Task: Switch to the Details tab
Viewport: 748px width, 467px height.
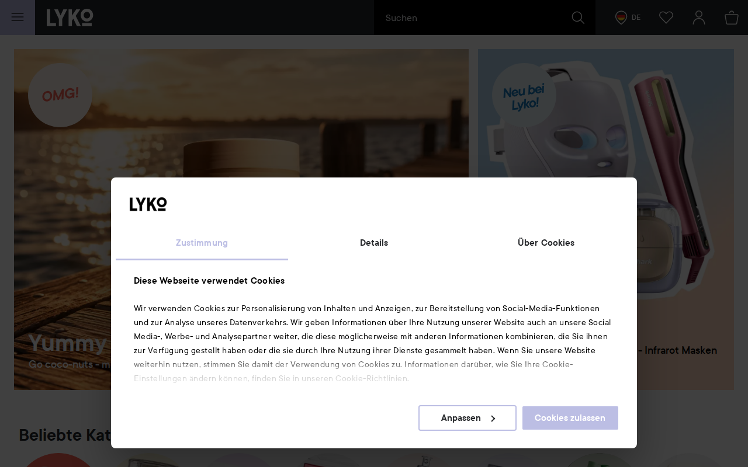Action: (x=374, y=243)
